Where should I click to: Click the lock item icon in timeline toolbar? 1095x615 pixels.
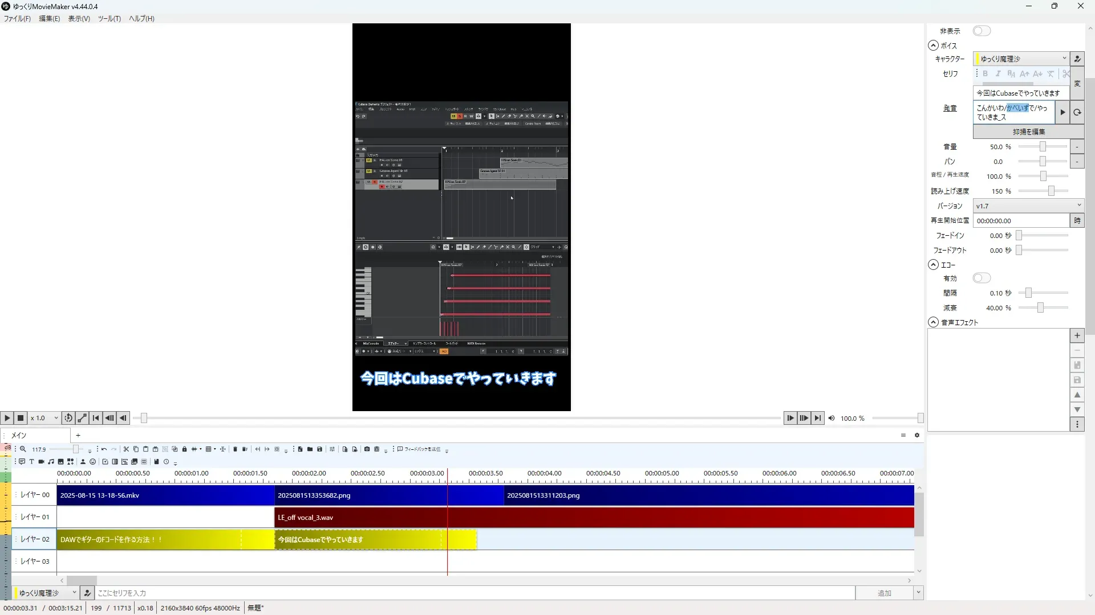click(184, 449)
